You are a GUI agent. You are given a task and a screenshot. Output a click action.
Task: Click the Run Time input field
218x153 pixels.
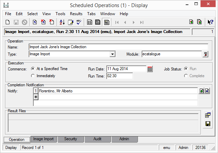click(119, 76)
